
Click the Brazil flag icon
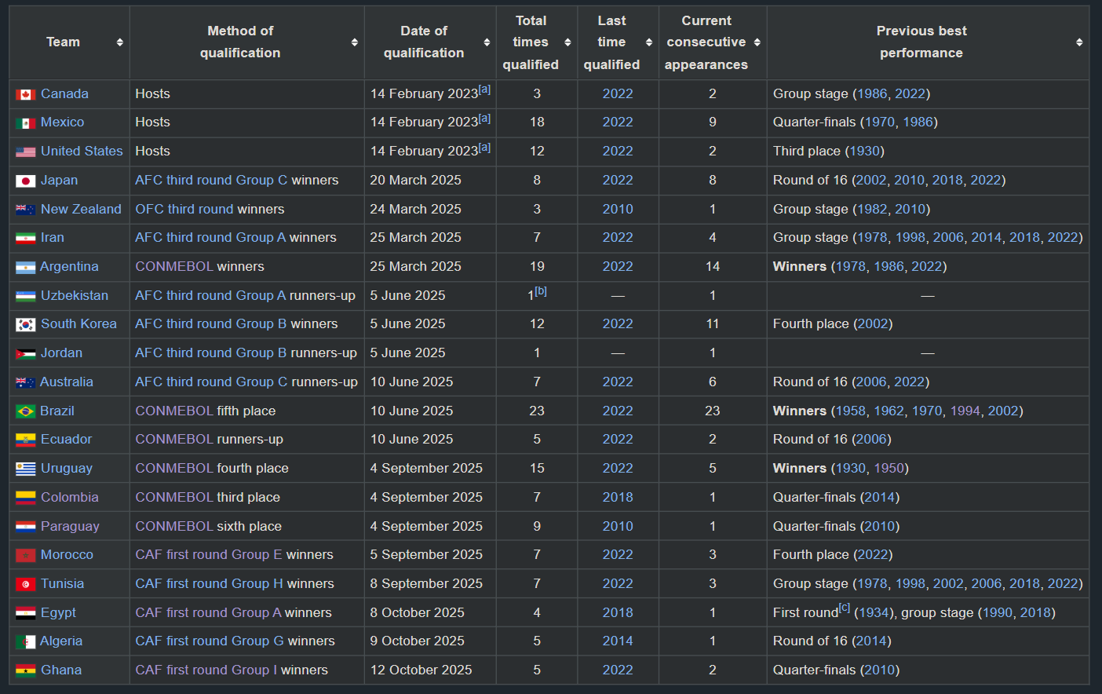(x=25, y=411)
